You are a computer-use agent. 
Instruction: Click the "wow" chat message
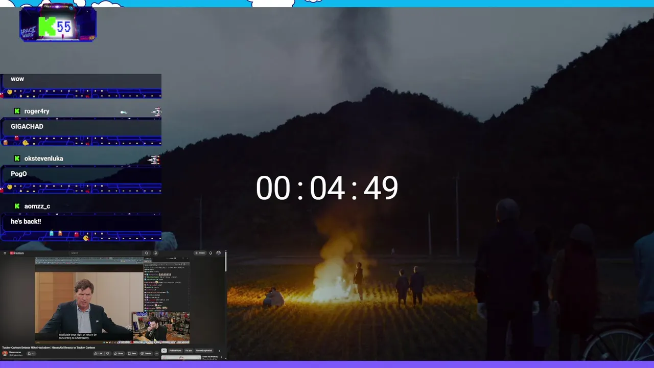(x=17, y=79)
